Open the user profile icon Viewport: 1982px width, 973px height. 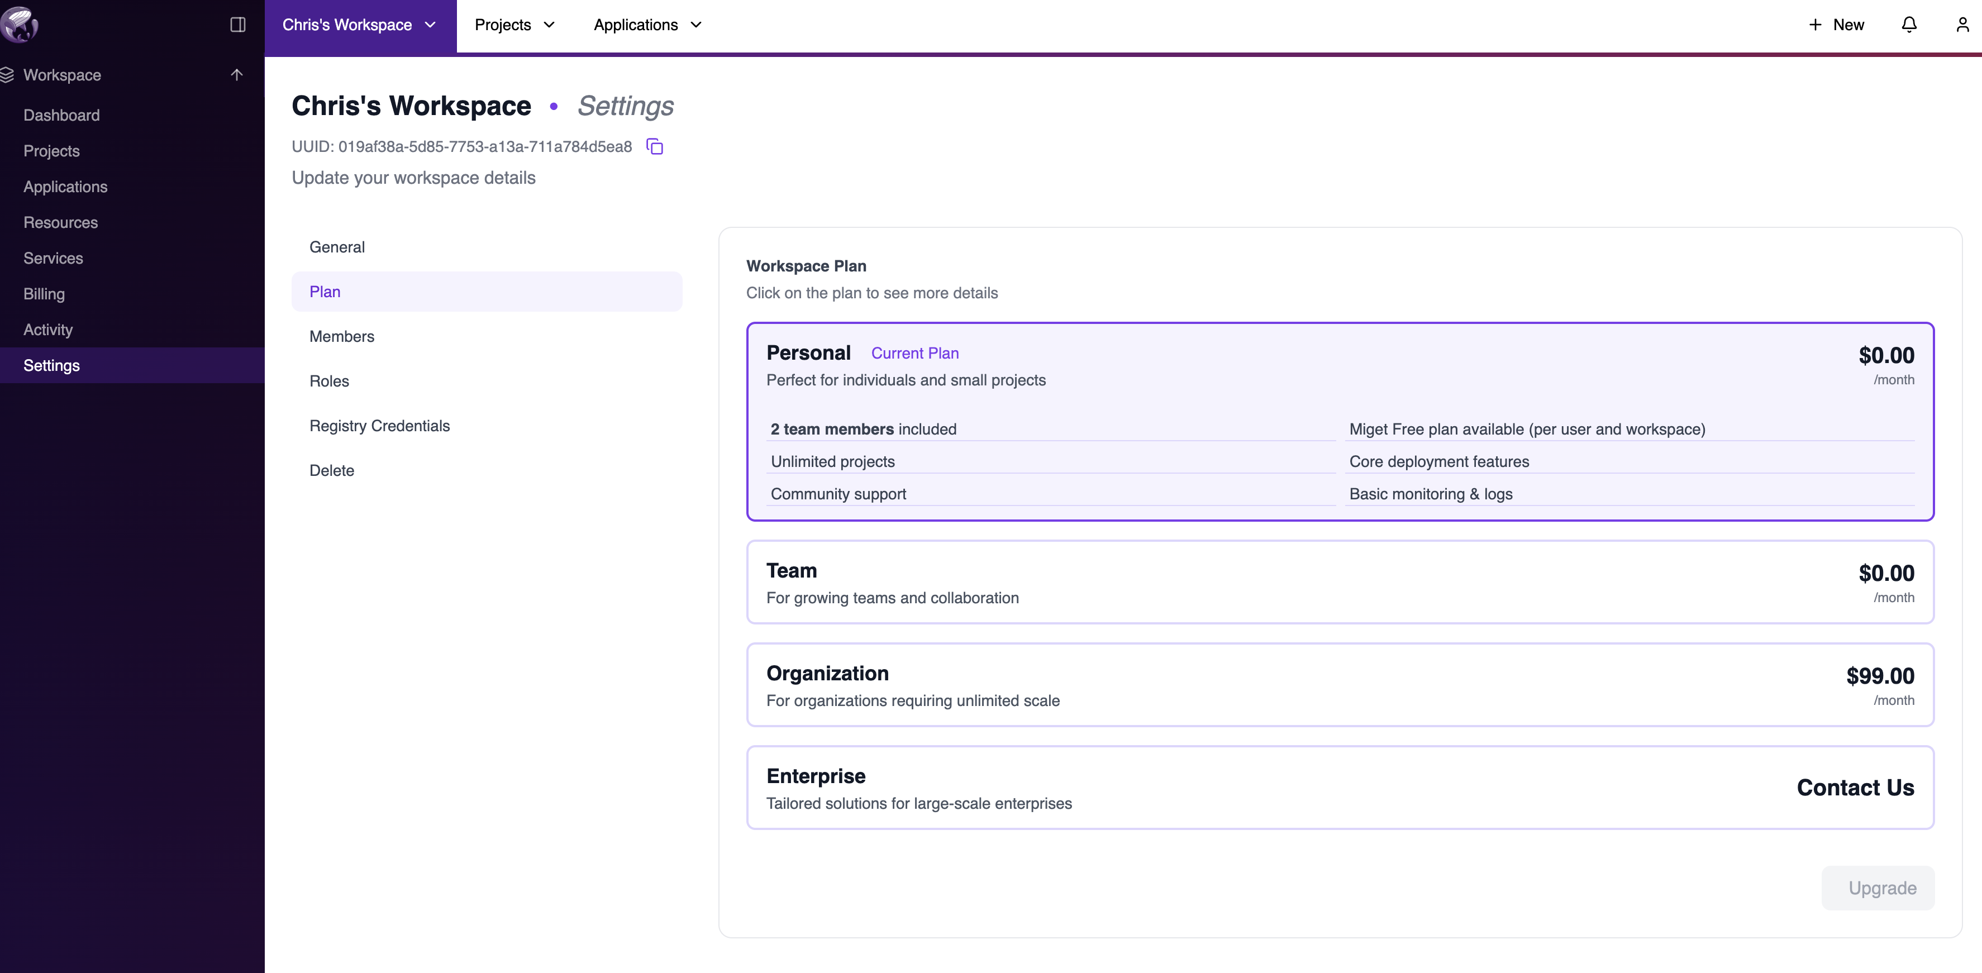pyautogui.click(x=1963, y=25)
